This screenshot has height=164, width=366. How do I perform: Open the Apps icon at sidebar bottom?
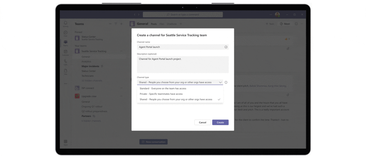tap(65, 142)
